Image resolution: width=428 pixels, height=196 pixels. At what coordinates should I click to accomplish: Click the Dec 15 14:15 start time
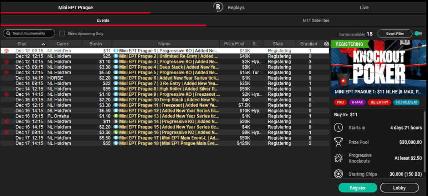point(29,111)
